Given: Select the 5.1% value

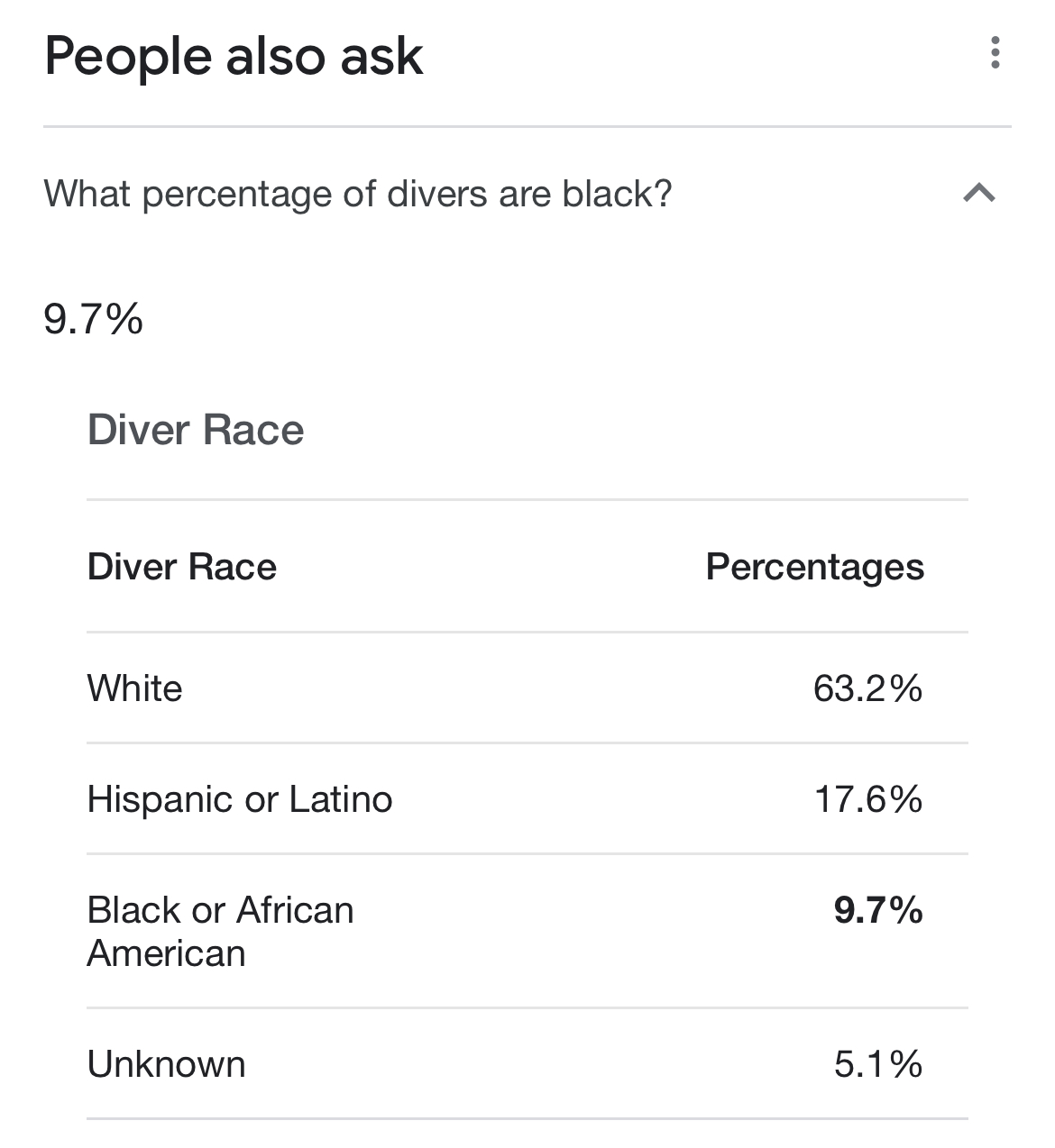Looking at the screenshot, I should pos(878,1065).
